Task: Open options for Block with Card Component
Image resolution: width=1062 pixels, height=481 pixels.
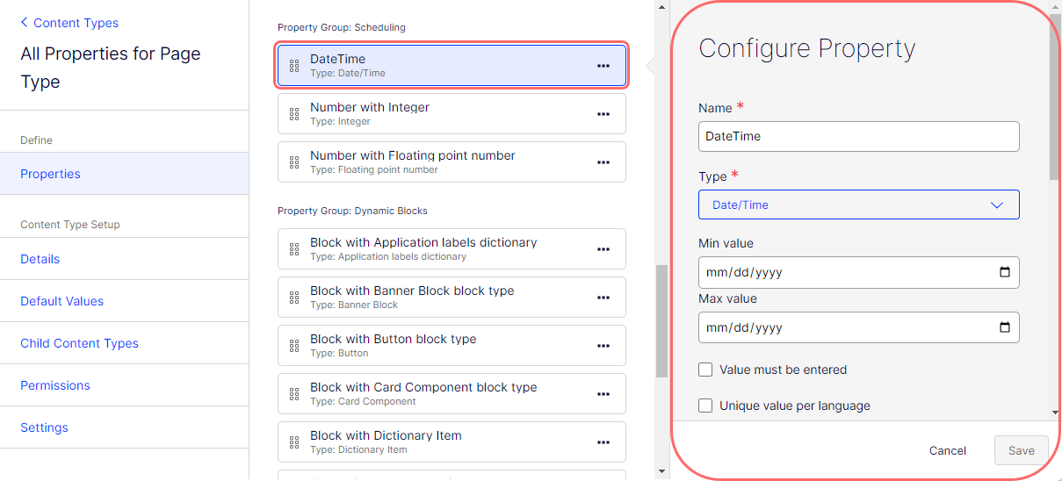Action: click(603, 394)
